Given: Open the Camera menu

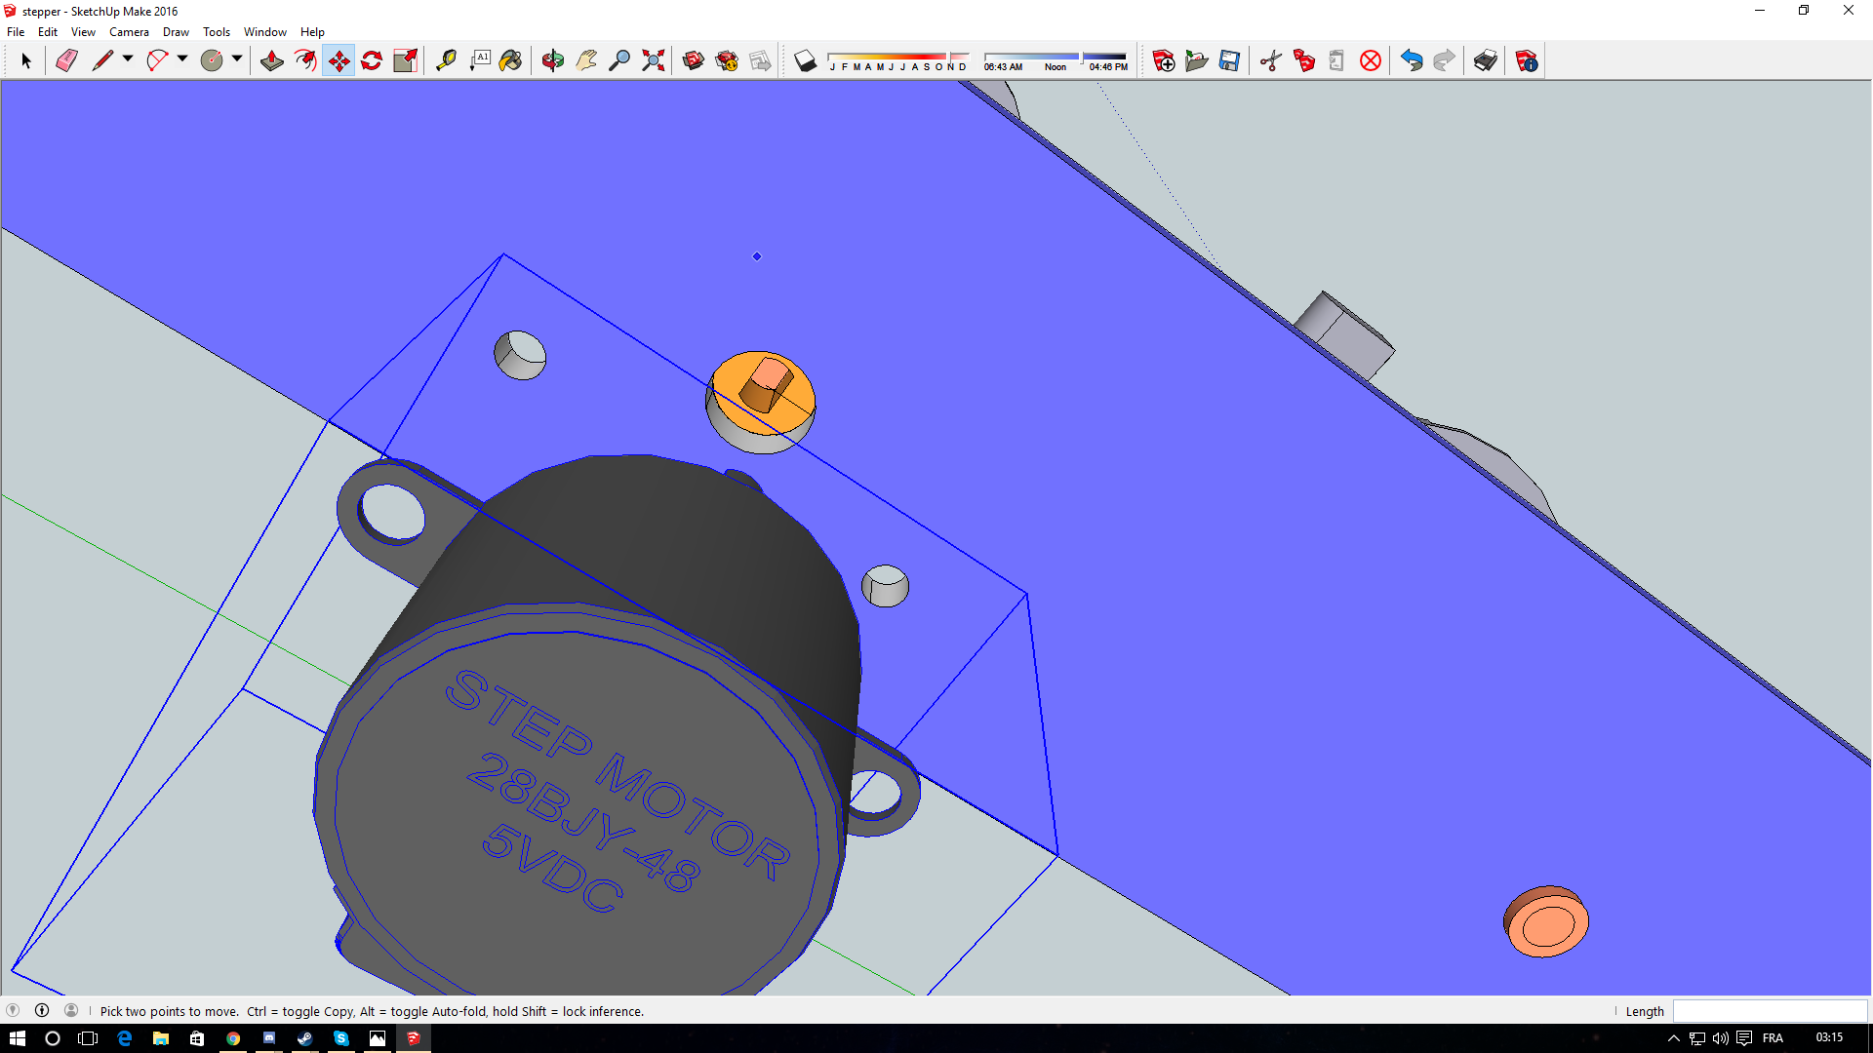Looking at the screenshot, I should click(129, 31).
